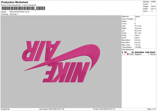Click the Zoom 1:1 value
The image size is (157, 111).
click(x=152, y=11)
